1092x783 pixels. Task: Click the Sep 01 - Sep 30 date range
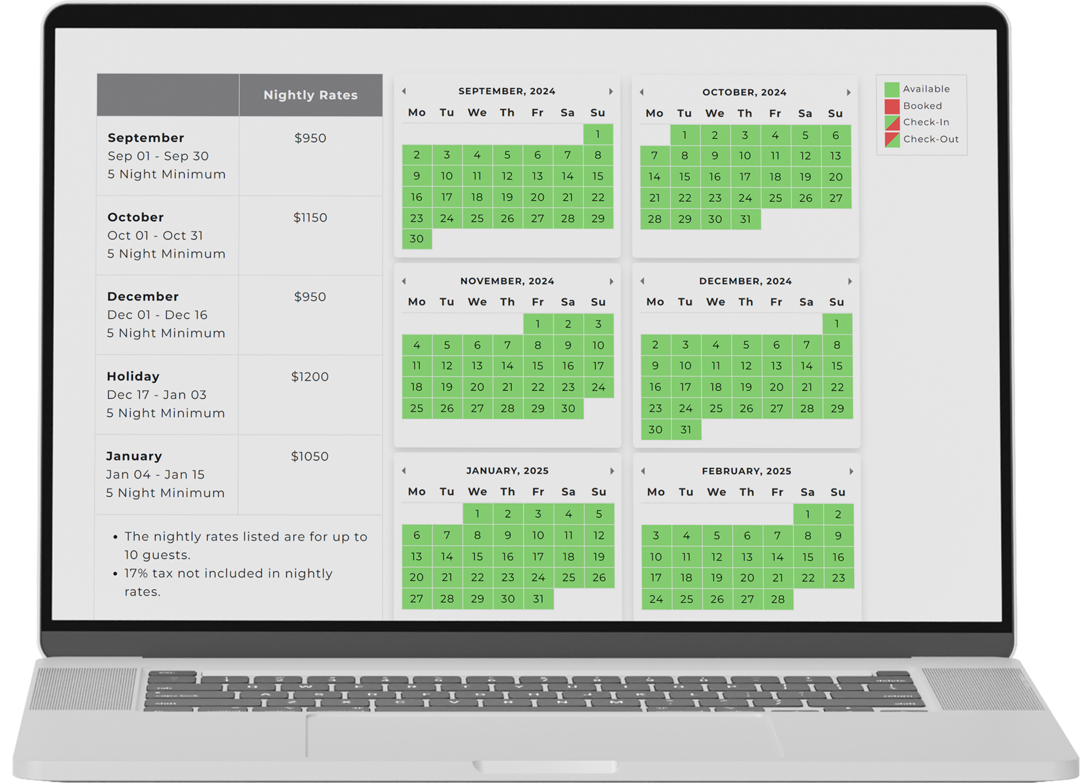(158, 156)
